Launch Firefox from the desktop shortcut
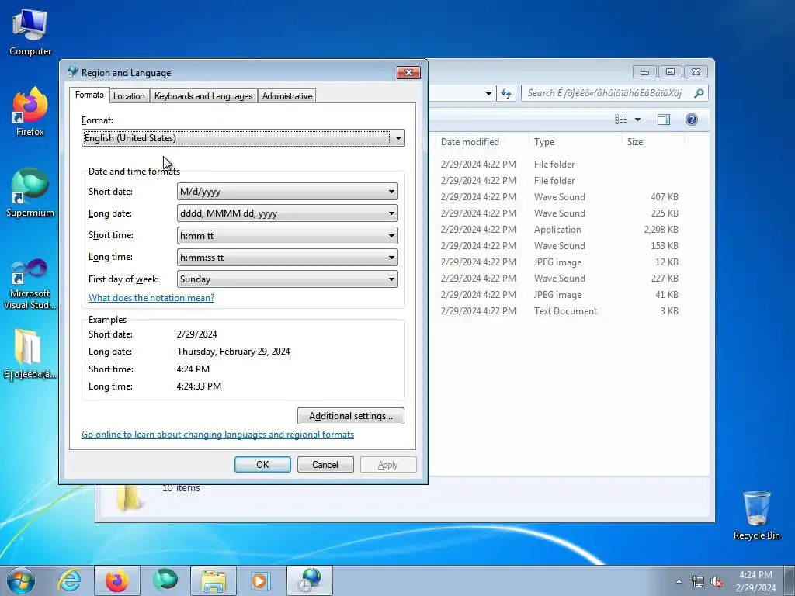This screenshot has height=596, width=795. pos(30,111)
